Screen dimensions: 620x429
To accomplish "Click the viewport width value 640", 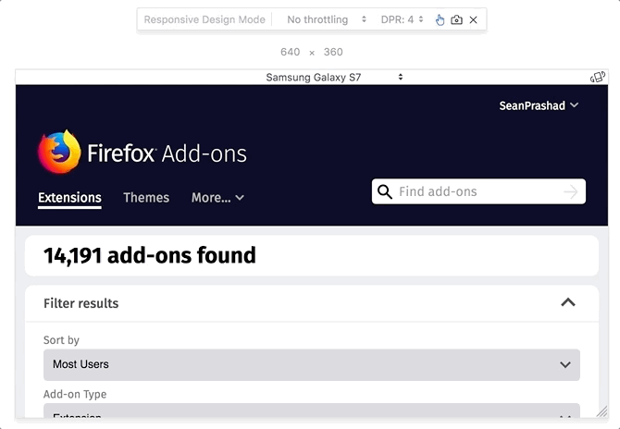I will click(x=291, y=52).
